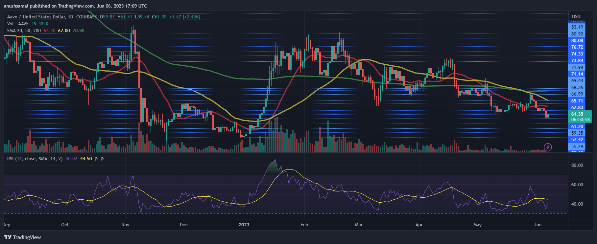The image size is (597, 244).
Task: Click the yellow SMA value 67.00
Action: pos(64,31)
